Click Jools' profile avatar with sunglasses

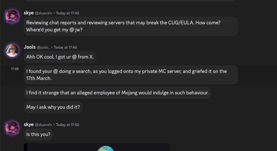[x=13, y=50]
